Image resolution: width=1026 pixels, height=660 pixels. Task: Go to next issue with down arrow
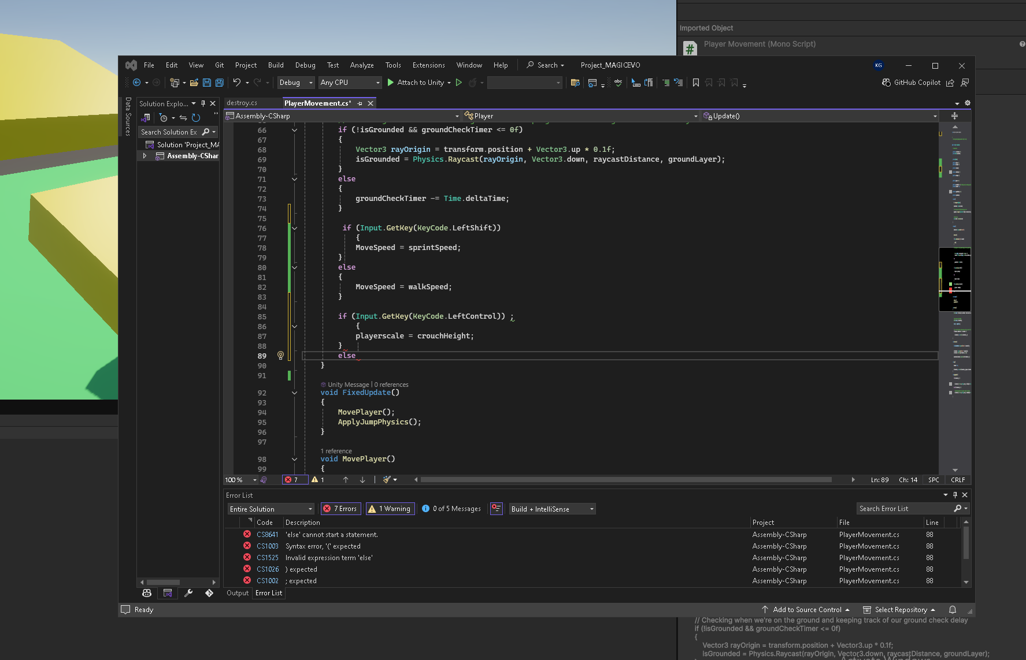click(362, 479)
